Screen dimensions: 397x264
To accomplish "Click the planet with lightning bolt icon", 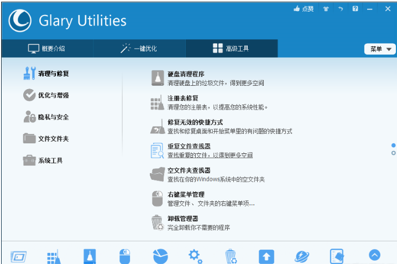I will [x=302, y=257].
